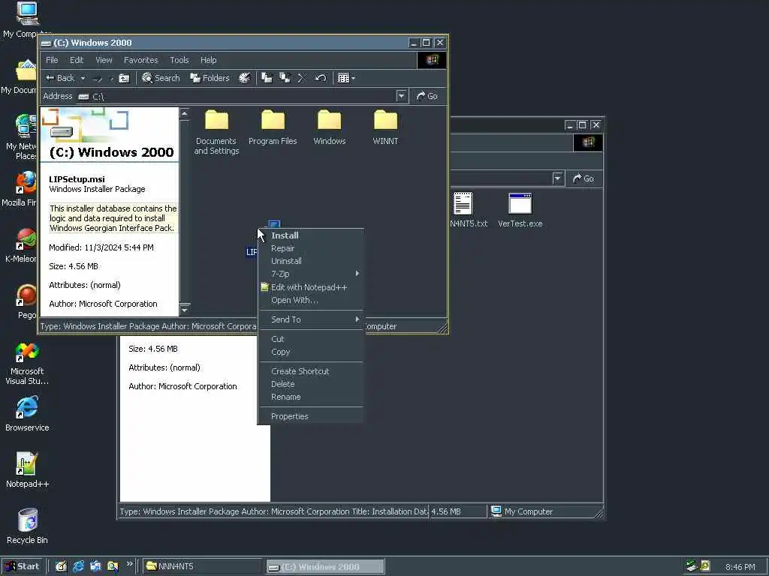Choose Install from the context menu

[311, 235]
